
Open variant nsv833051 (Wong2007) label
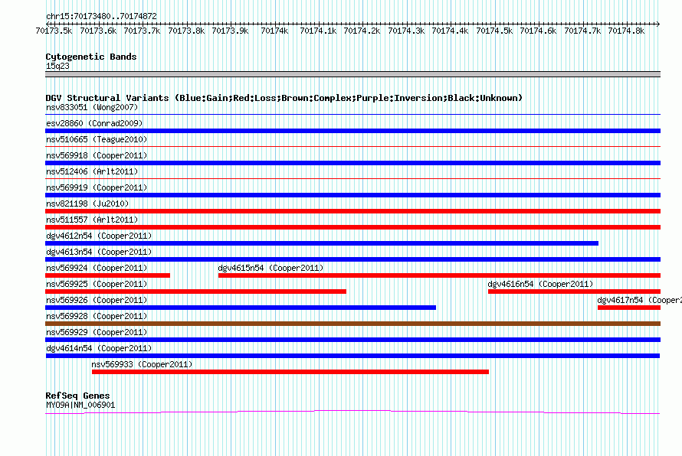coord(92,107)
